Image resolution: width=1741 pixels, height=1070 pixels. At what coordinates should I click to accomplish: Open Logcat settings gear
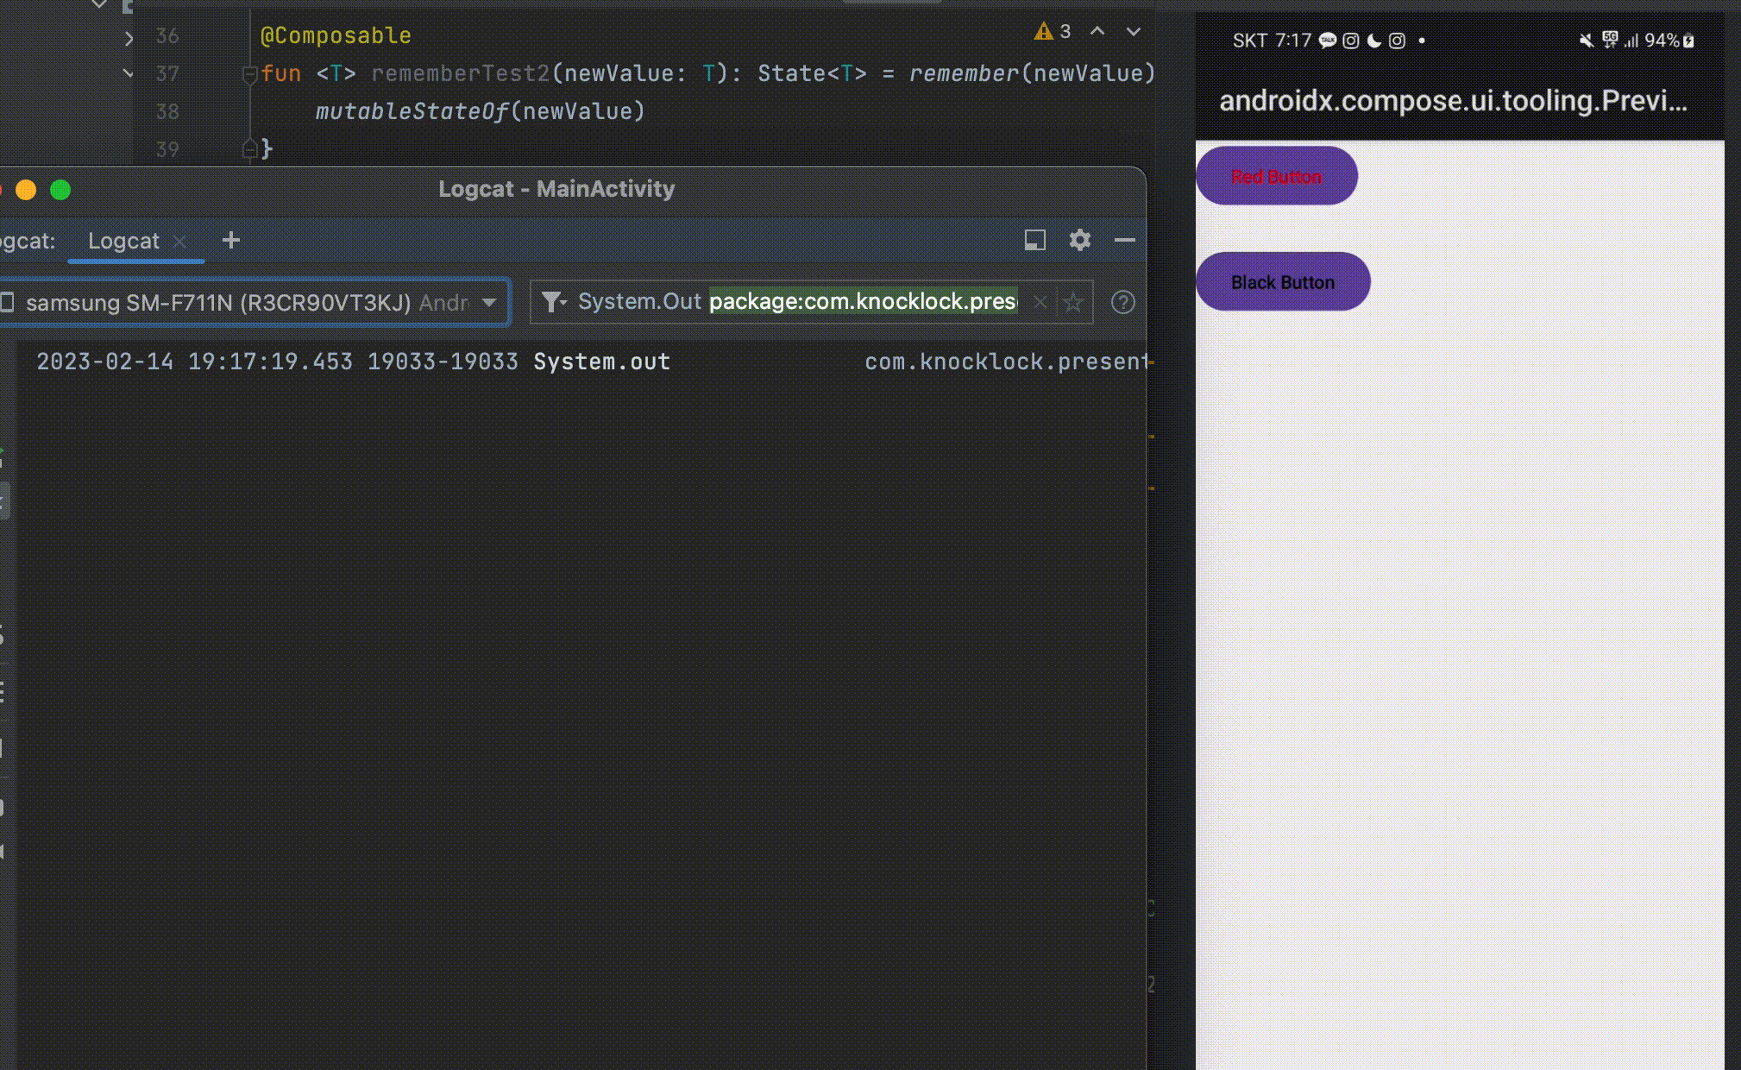click(1079, 240)
